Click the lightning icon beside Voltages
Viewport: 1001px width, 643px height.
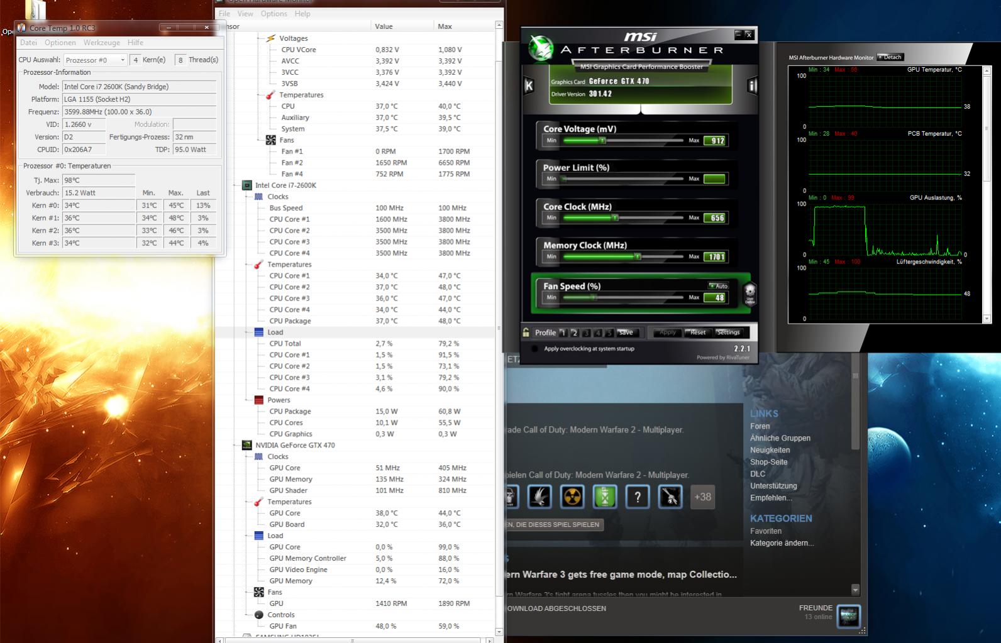click(271, 38)
